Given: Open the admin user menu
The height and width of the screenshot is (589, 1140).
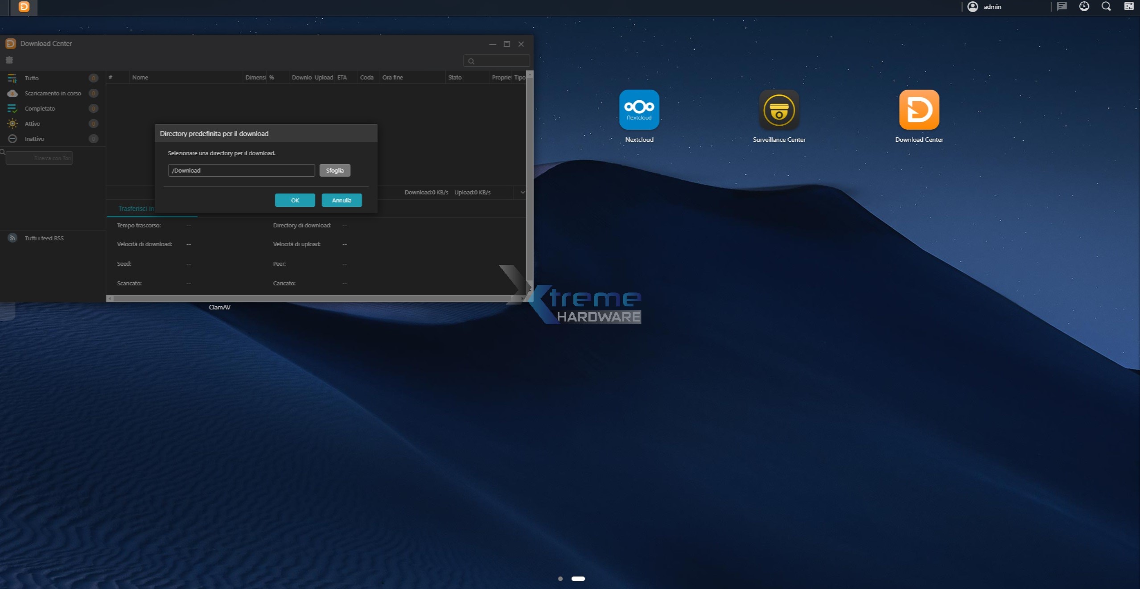Looking at the screenshot, I should coord(984,7).
